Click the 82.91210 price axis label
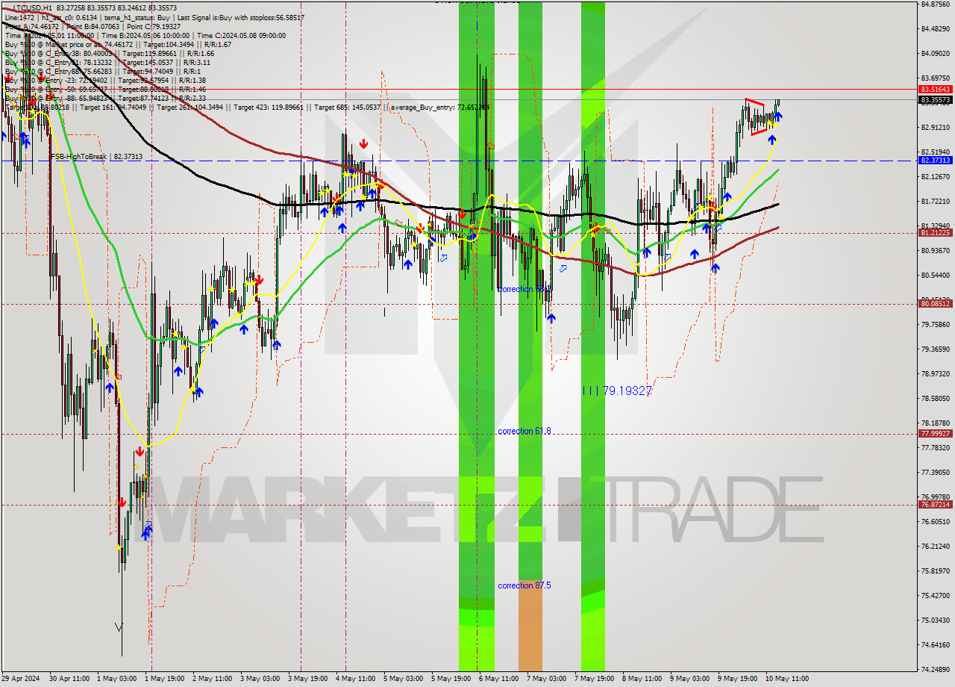Viewport: 955px width, 687px height. [936, 127]
